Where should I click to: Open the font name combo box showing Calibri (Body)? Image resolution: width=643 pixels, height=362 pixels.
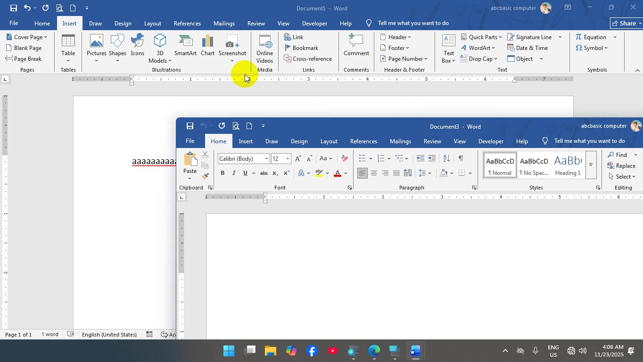244,159
